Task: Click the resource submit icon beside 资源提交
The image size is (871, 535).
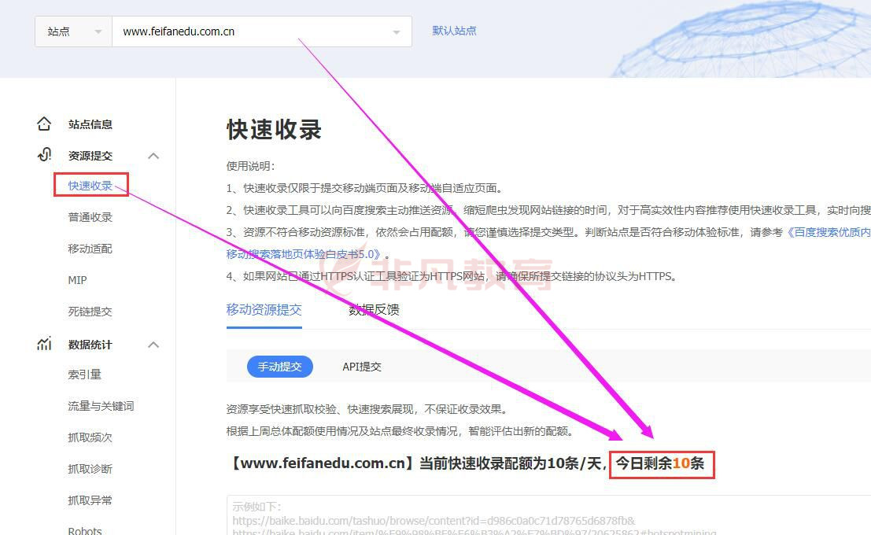Action: point(44,155)
